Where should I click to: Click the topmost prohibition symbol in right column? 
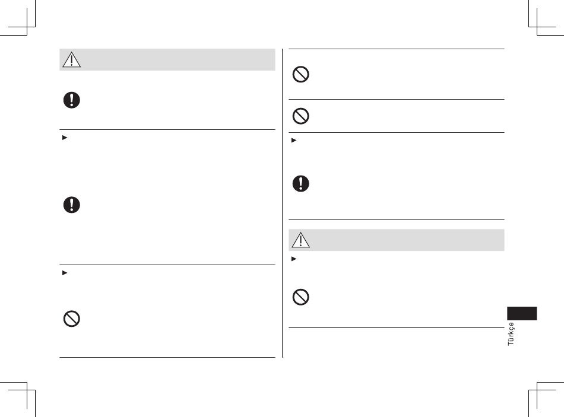301,75
